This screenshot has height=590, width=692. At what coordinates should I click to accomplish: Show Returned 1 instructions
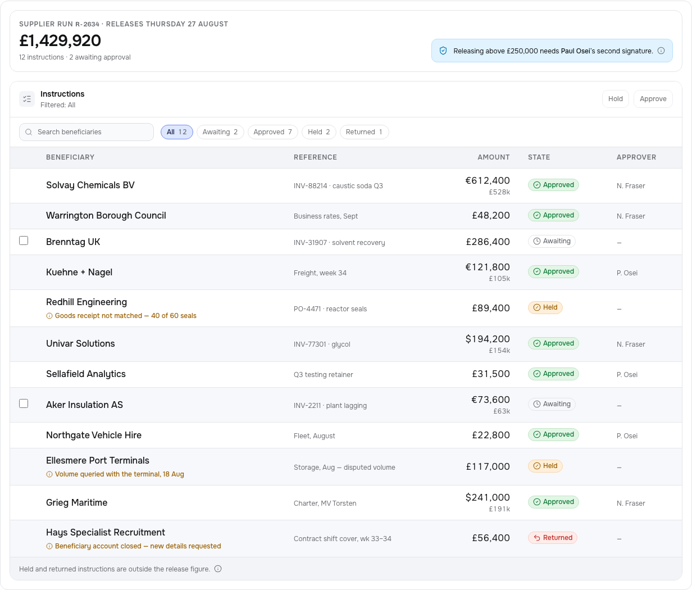[364, 132]
